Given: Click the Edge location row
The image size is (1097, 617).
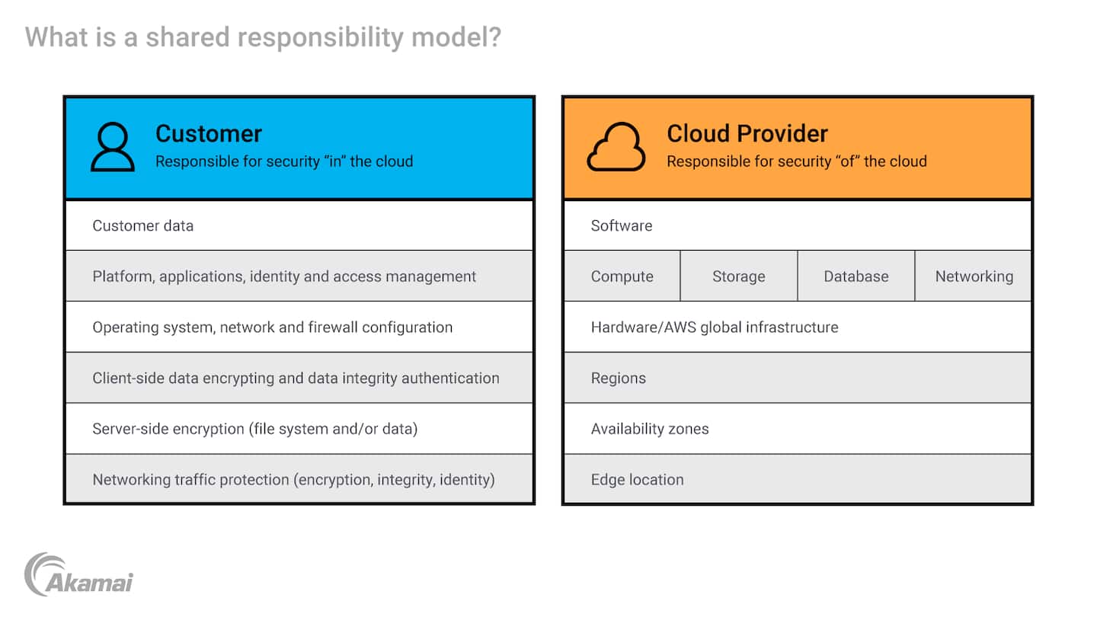Looking at the screenshot, I should pyautogui.click(x=797, y=480).
